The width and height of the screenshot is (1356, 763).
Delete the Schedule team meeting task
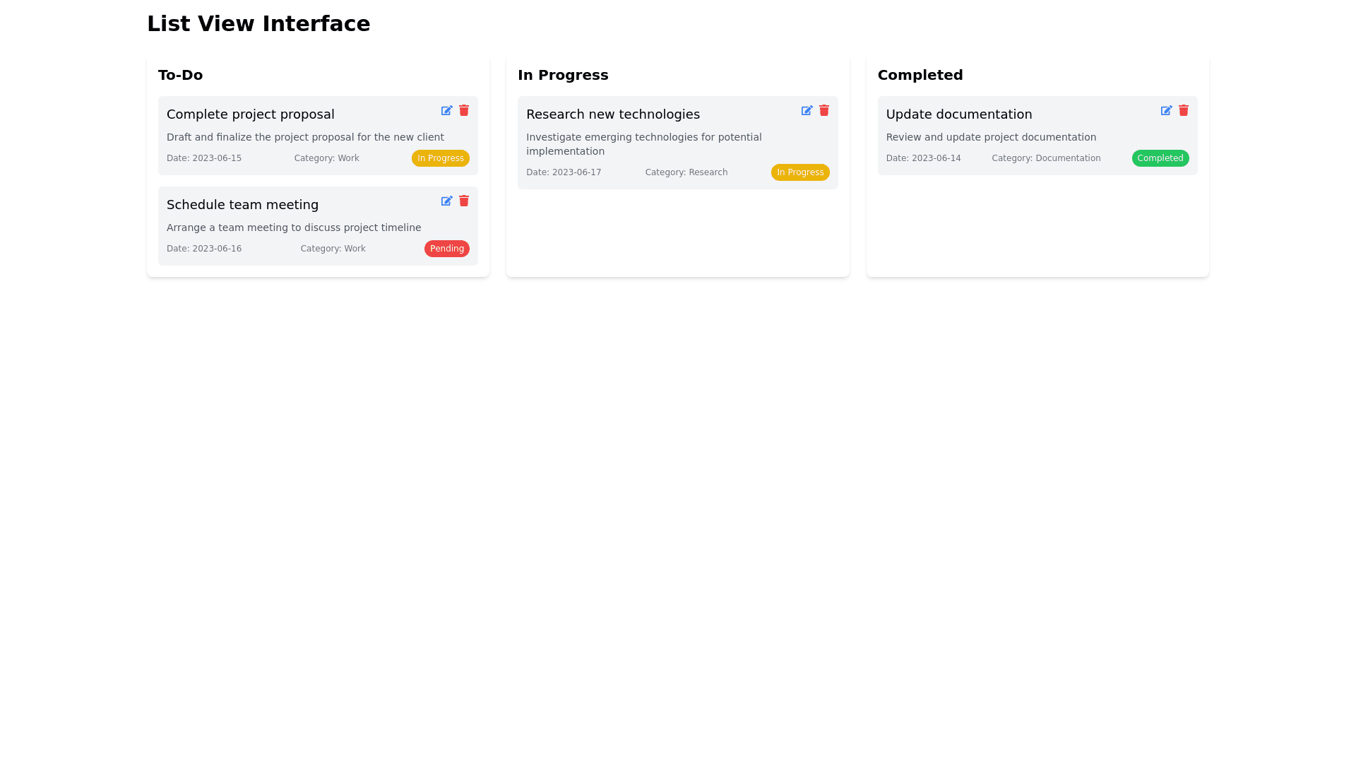[x=464, y=201]
